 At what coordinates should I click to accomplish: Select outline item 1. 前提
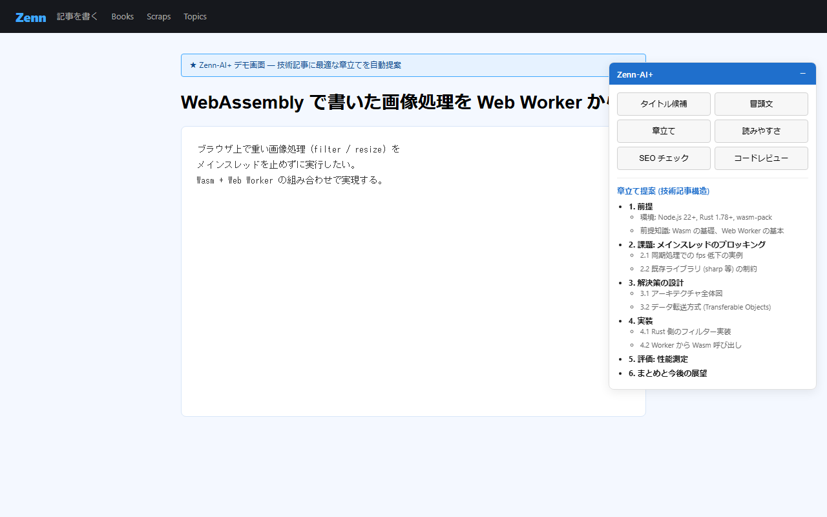pyautogui.click(x=640, y=207)
